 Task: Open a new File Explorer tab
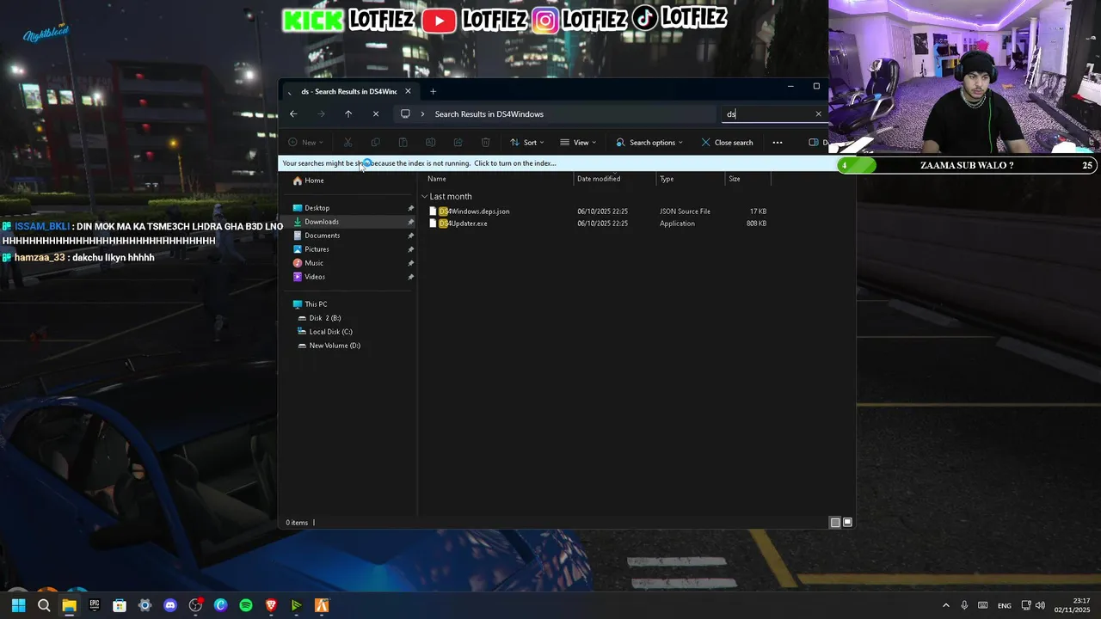click(433, 91)
